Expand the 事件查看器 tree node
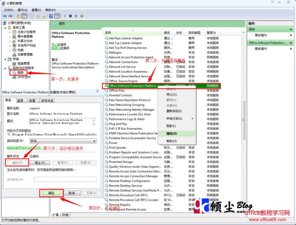The width and height of the screenshot is (296, 225). 10,37
